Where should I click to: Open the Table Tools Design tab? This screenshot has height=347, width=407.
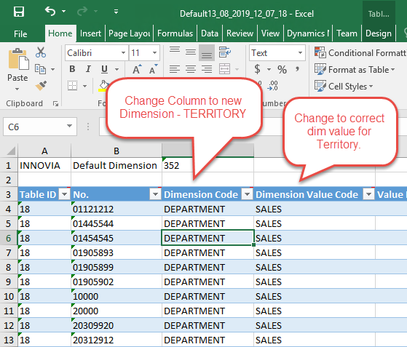[x=379, y=33]
